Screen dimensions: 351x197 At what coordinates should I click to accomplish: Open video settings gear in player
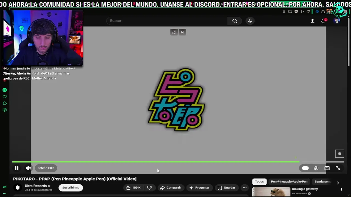pyautogui.click(x=316, y=168)
